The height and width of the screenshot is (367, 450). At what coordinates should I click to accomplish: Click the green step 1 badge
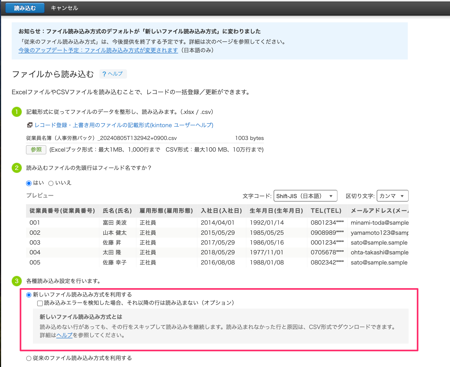tap(16, 112)
